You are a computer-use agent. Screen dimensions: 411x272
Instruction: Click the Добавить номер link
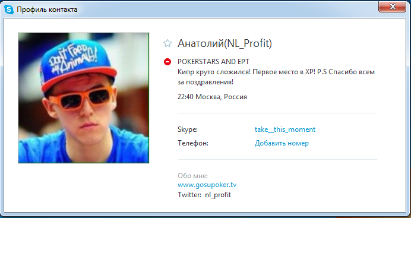(282, 143)
